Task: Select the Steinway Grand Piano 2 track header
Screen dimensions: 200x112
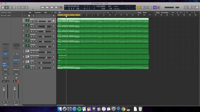Action: (x=39, y=30)
